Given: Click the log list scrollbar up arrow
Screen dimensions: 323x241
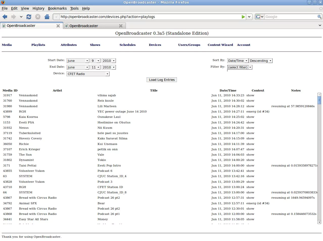Looking at the screenshot, I should (x=319, y=95).
